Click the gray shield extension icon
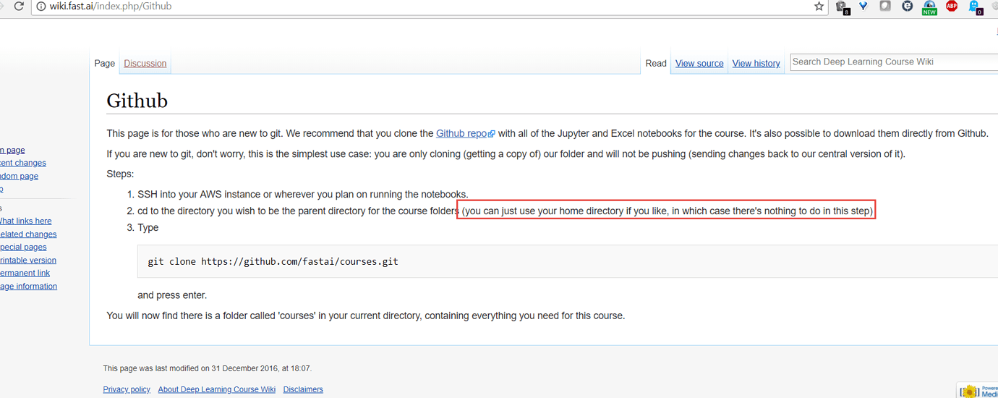 tap(885, 7)
